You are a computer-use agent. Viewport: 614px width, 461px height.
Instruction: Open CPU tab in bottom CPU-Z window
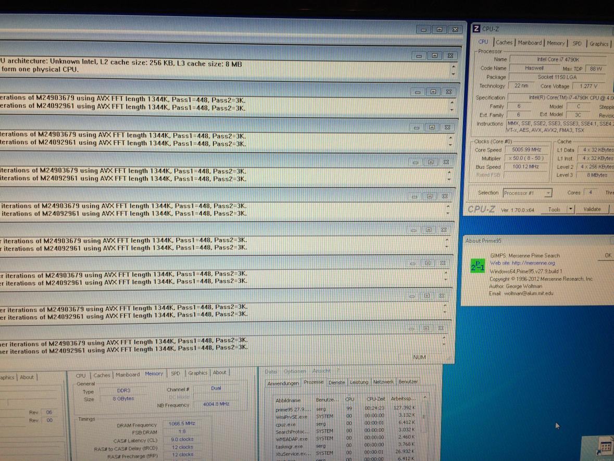tap(80, 376)
